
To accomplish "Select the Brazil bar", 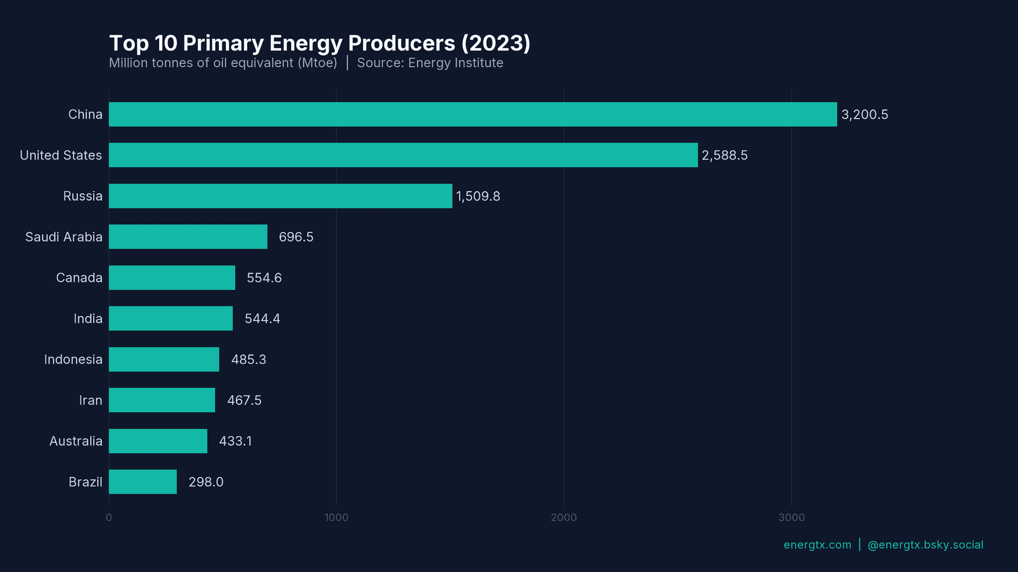I will coord(142,482).
